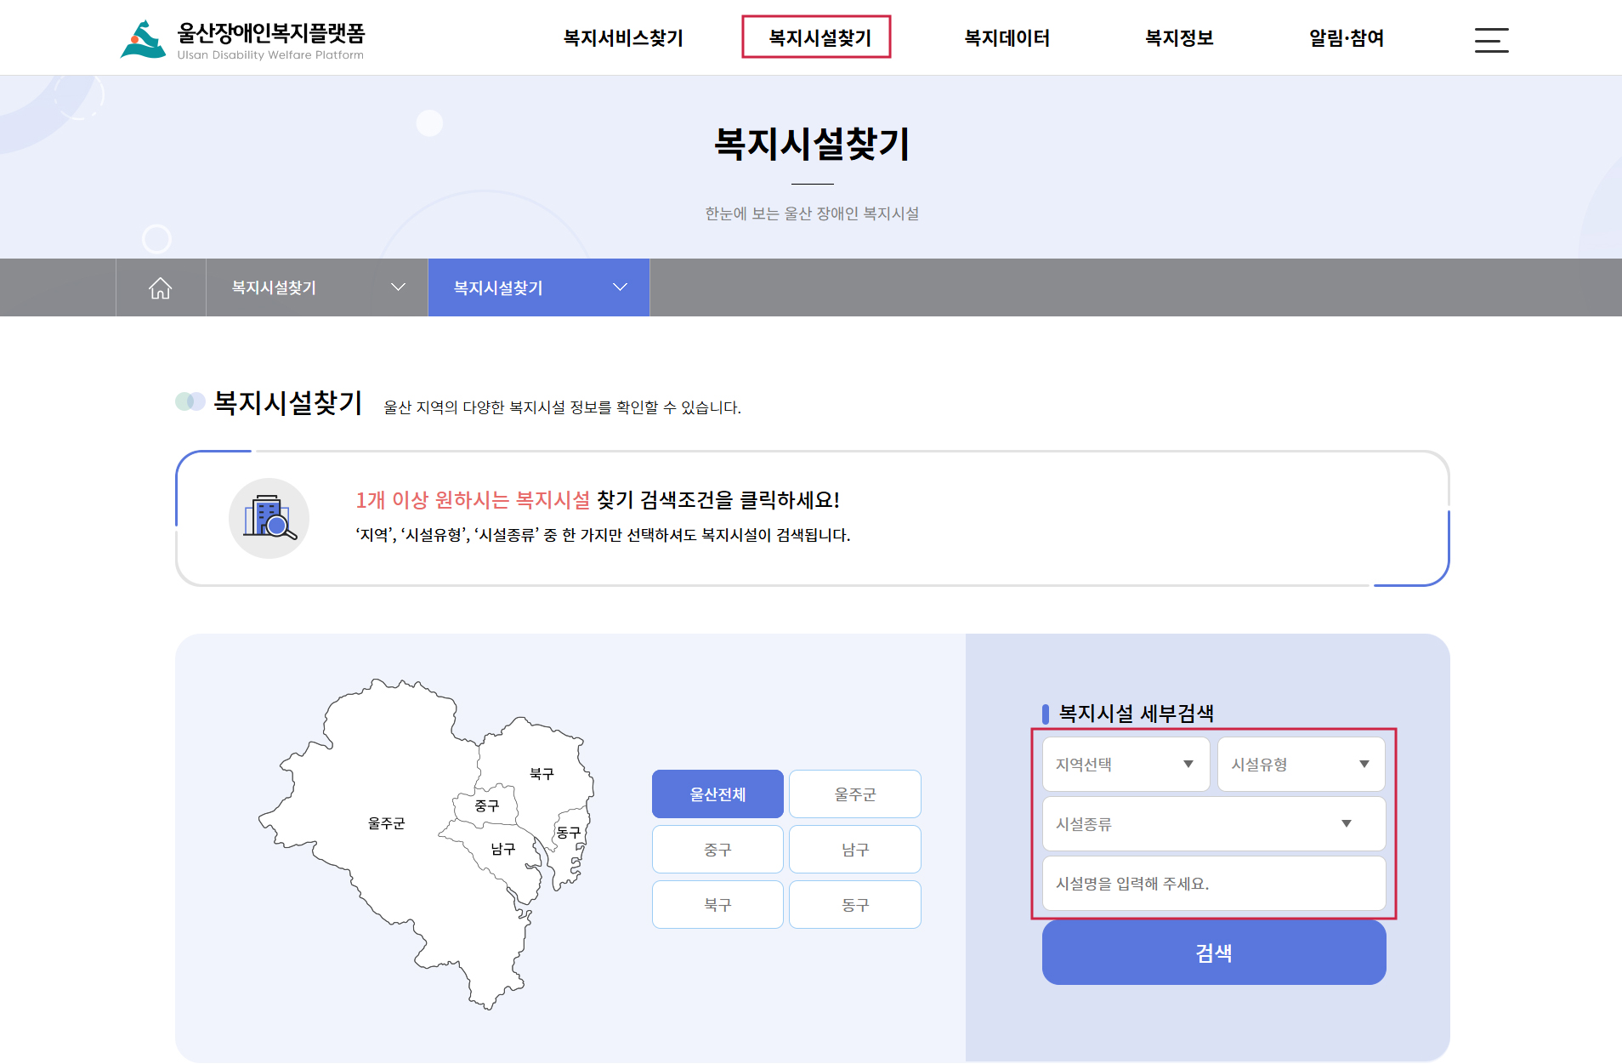Expand the 시설유형 dropdown
This screenshot has width=1622, height=1064.
click(1301, 765)
